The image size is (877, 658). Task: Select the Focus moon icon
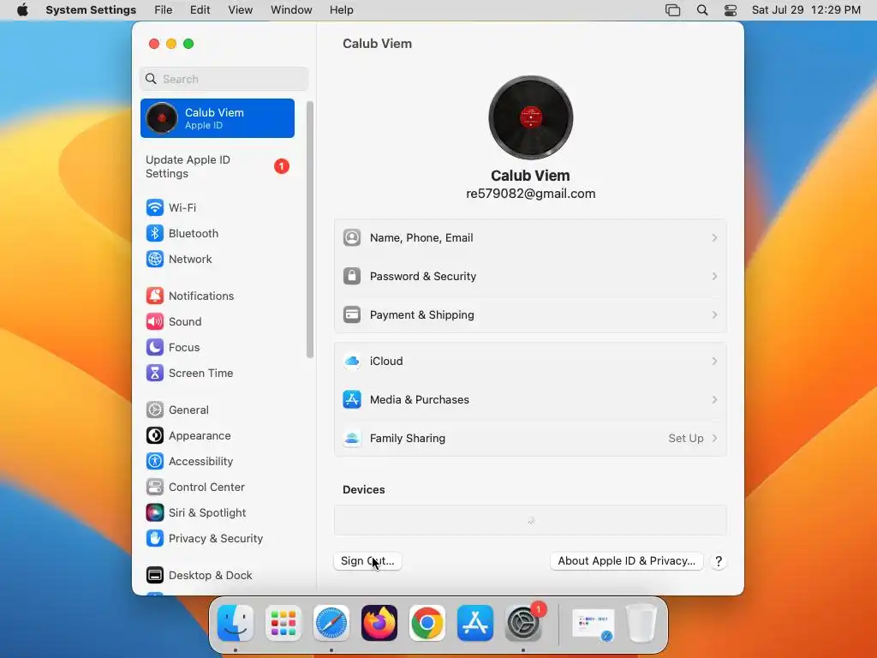pos(155,348)
